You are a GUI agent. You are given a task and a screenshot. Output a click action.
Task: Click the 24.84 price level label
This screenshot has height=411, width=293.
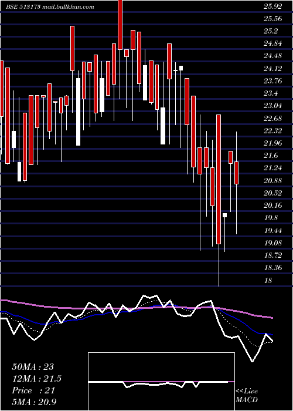[272, 43]
